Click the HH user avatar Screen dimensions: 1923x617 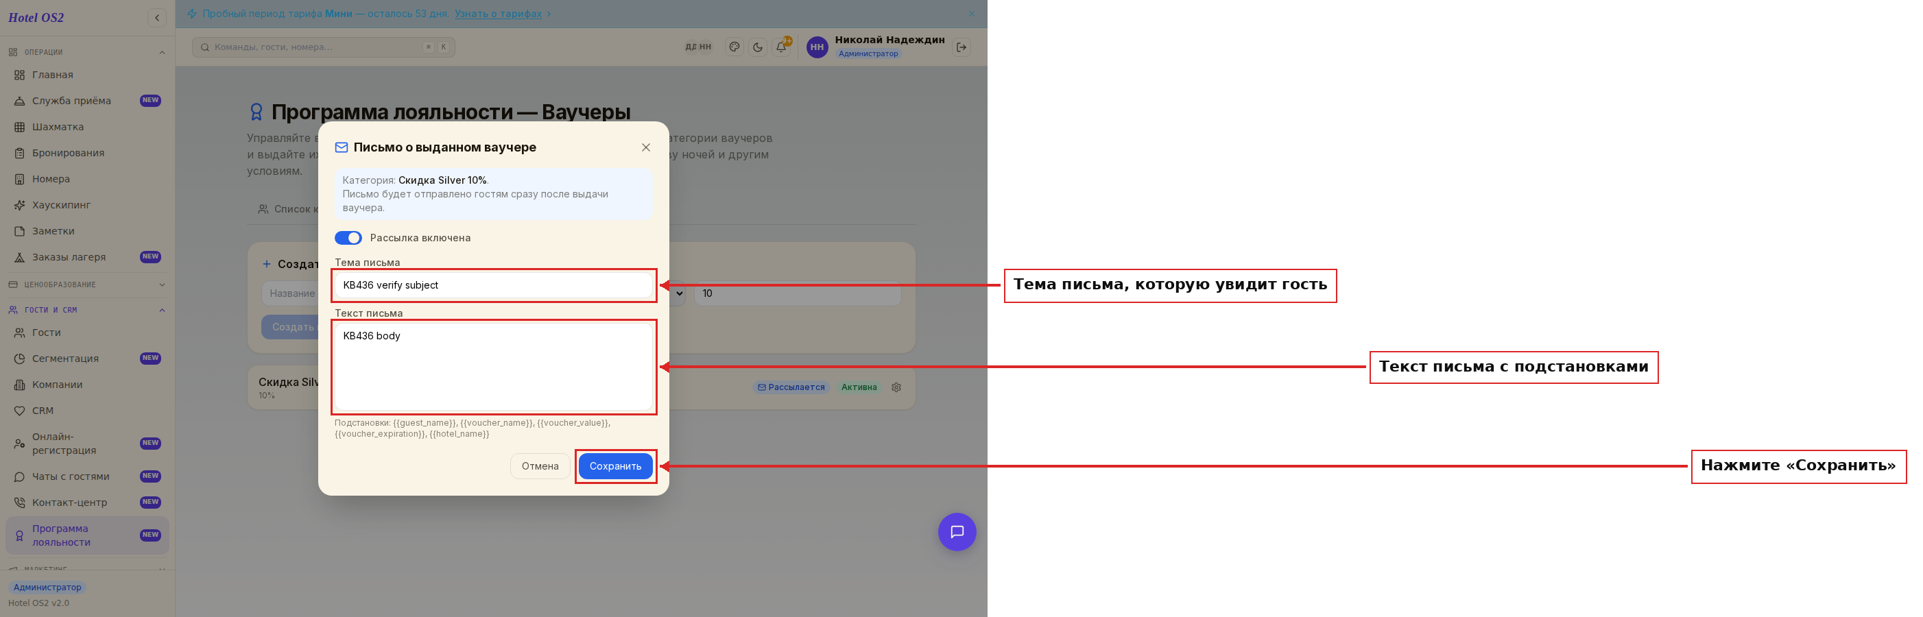pyautogui.click(x=817, y=47)
